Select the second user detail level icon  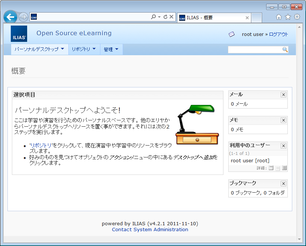click(x=278, y=168)
